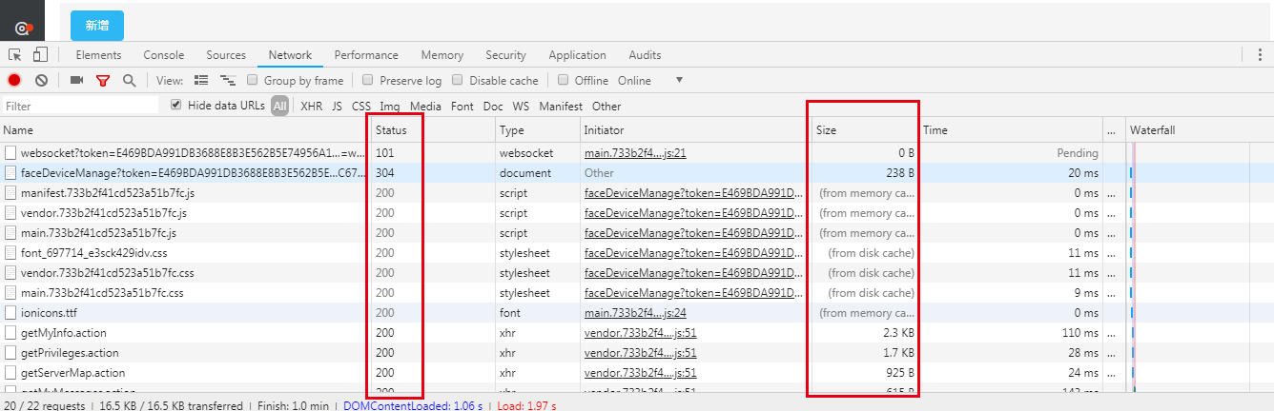Filter requests by Font
Viewport: 1274px width, 411px height.
tap(462, 107)
